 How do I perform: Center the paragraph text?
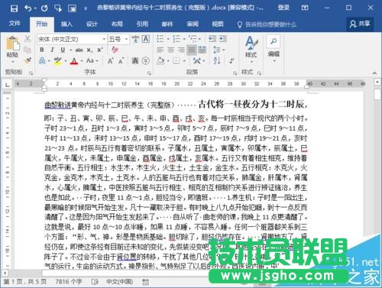pyautogui.click(x=170, y=50)
